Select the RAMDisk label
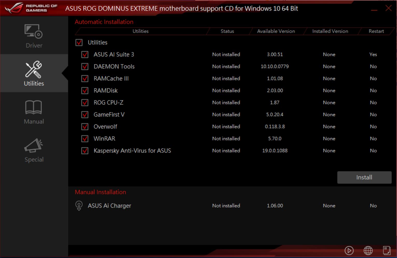397x258 pixels. tap(106, 90)
